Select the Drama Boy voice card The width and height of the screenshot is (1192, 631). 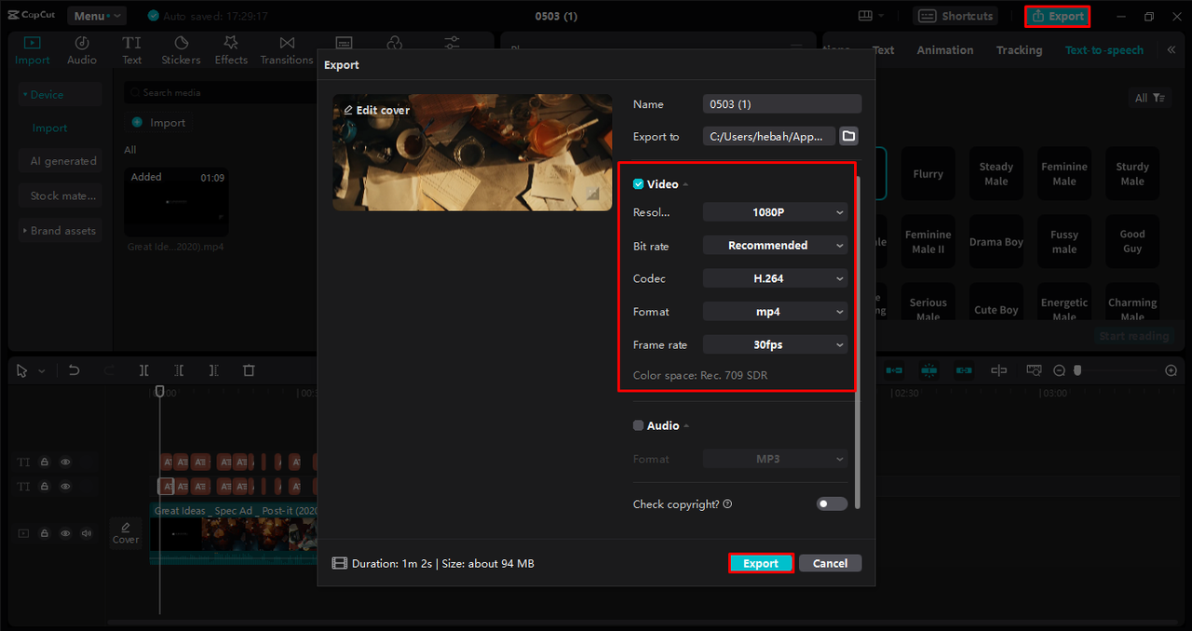996,242
